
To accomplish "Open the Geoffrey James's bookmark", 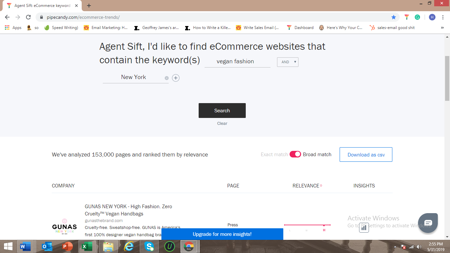I will coord(156,28).
